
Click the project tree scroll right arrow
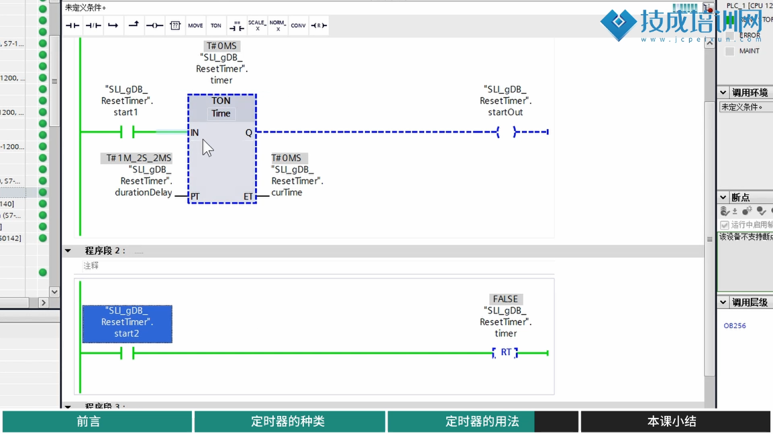44,303
